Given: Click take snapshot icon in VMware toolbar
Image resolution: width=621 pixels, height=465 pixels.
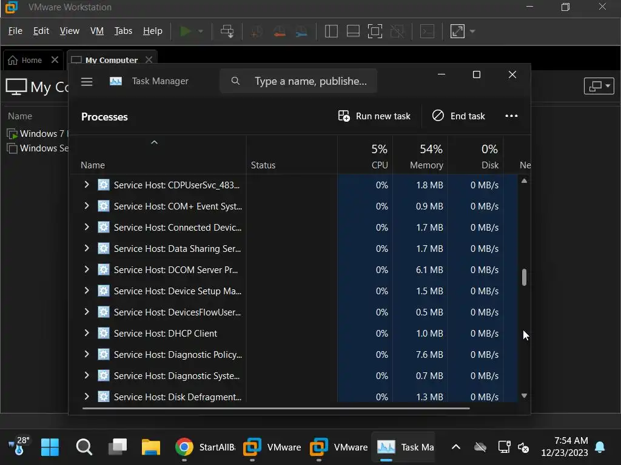Looking at the screenshot, I should coord(257,31).
